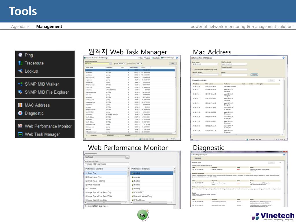Expand the Bytes Image Free counter
296x222 pixels.
point(86,177)
